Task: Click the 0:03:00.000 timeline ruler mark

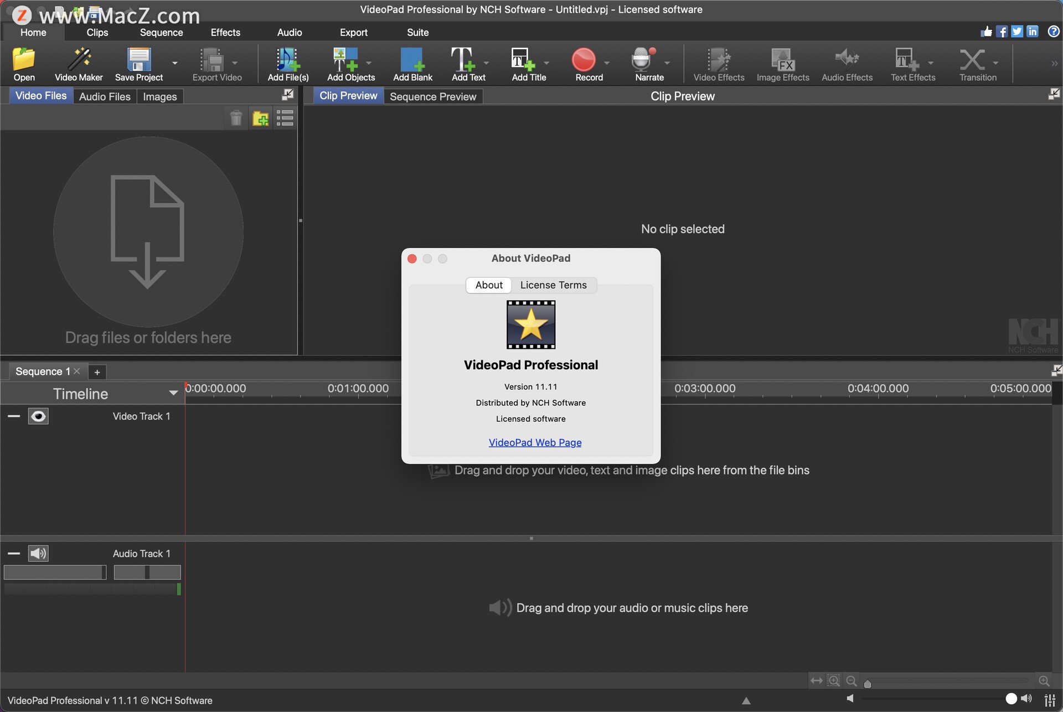Action: coord(705,389)
